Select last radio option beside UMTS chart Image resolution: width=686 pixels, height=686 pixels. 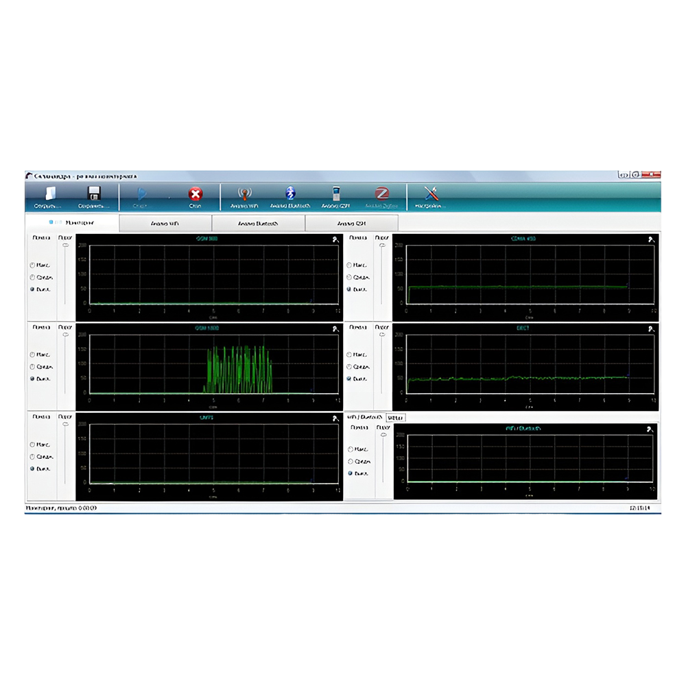click(x=32, y=469)
